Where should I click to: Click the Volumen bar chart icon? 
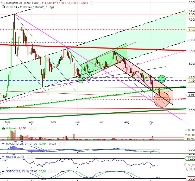(3, 128)
